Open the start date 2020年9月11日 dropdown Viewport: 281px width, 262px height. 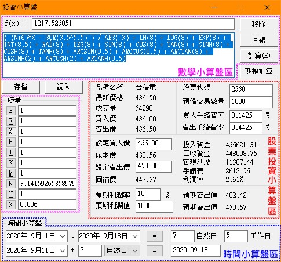tap(63, 236)
